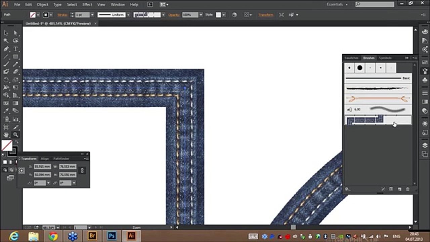Click the orange Transform link in control bar
The image size is (430, 242).
(x=265, y=15)
